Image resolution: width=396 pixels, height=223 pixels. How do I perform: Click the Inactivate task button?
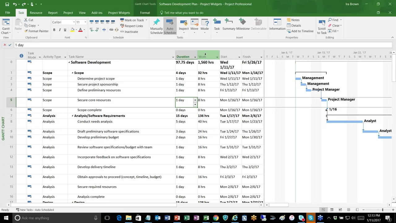pos(129,32)
